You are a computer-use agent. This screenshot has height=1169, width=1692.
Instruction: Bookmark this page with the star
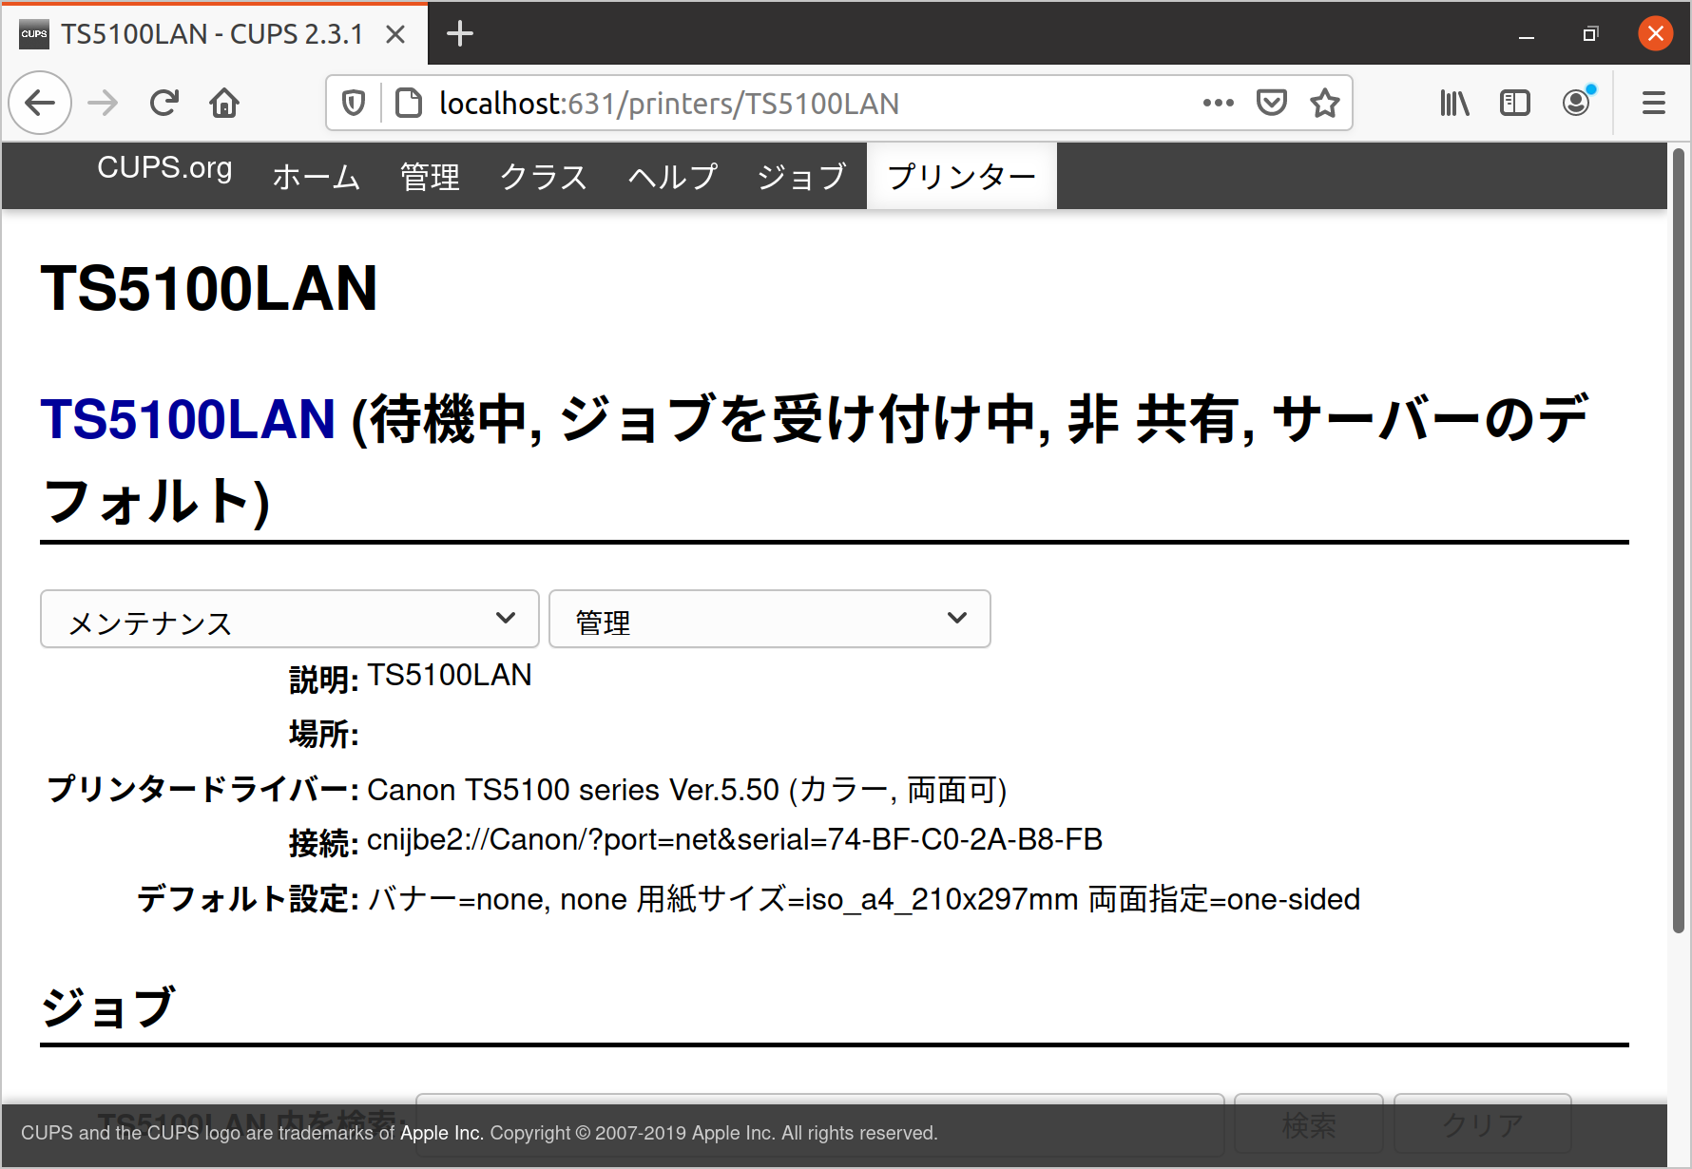click(x=1324, y=103)
